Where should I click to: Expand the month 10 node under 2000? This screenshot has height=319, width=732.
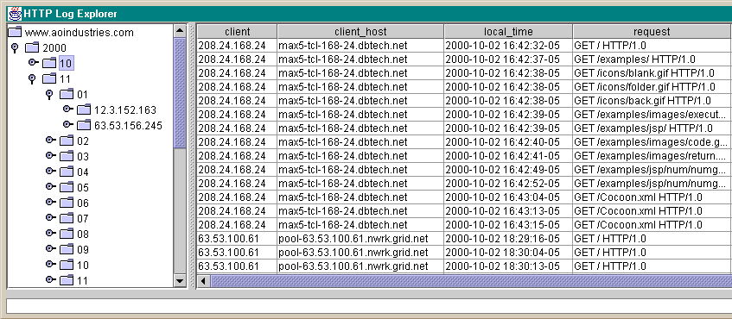pyautogui.click(x=33, y=62)
